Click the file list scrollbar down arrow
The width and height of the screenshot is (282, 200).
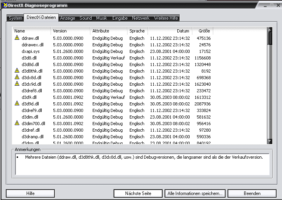tap(270, 141)
